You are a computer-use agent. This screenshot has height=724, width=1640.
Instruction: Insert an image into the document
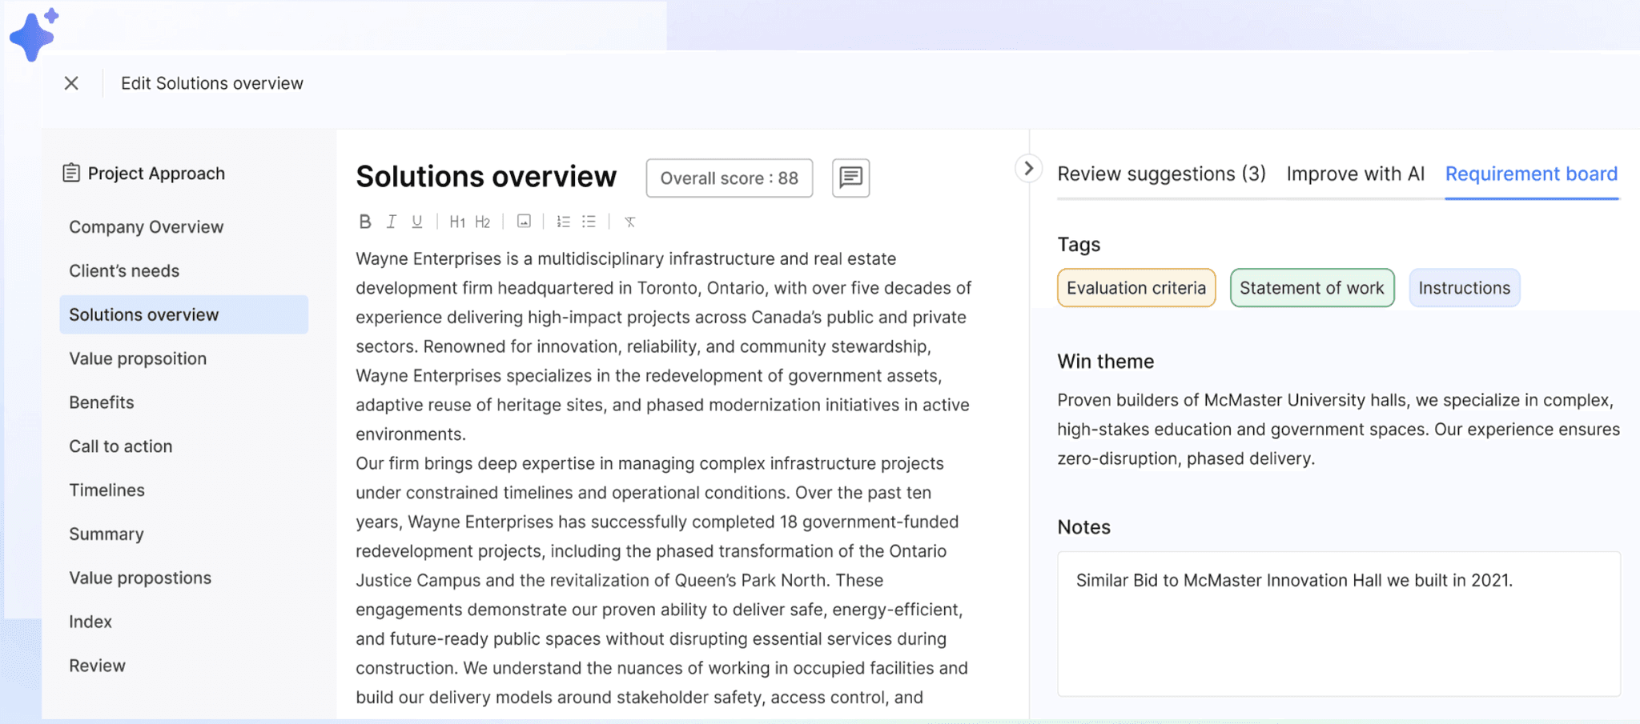click(524, 222)
